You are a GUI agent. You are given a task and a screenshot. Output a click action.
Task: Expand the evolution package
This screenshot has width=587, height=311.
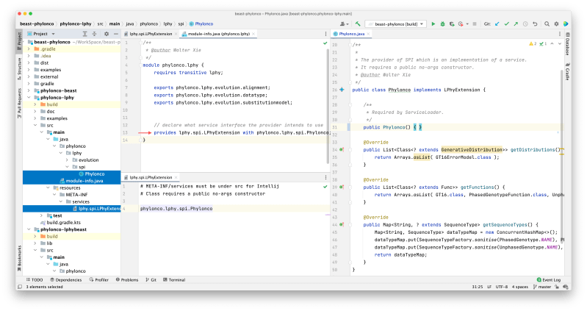[67, 160]
